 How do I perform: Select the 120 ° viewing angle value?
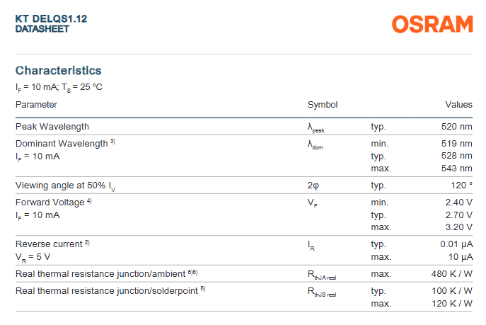[458, 186]
